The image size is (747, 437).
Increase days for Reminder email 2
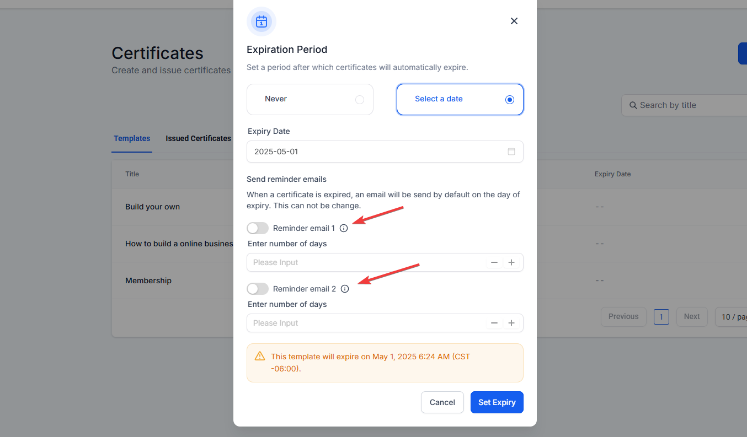coord(511,323)
